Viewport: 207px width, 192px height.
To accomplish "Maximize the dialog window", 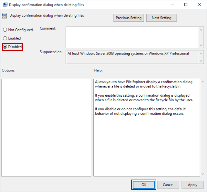I will click(186, 4).
